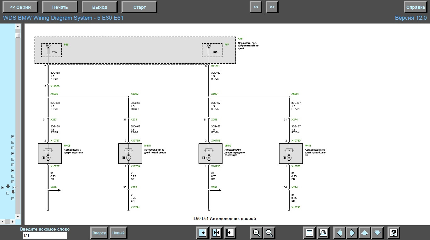Open help via the question mark icon
The width and height of the screenshot is (430, 240).
click(393, 233)
